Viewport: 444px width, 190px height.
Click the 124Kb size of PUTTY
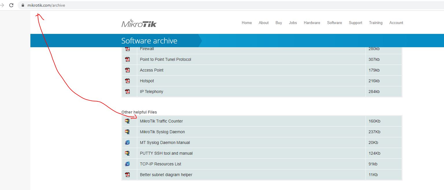[x=374, y=153]
